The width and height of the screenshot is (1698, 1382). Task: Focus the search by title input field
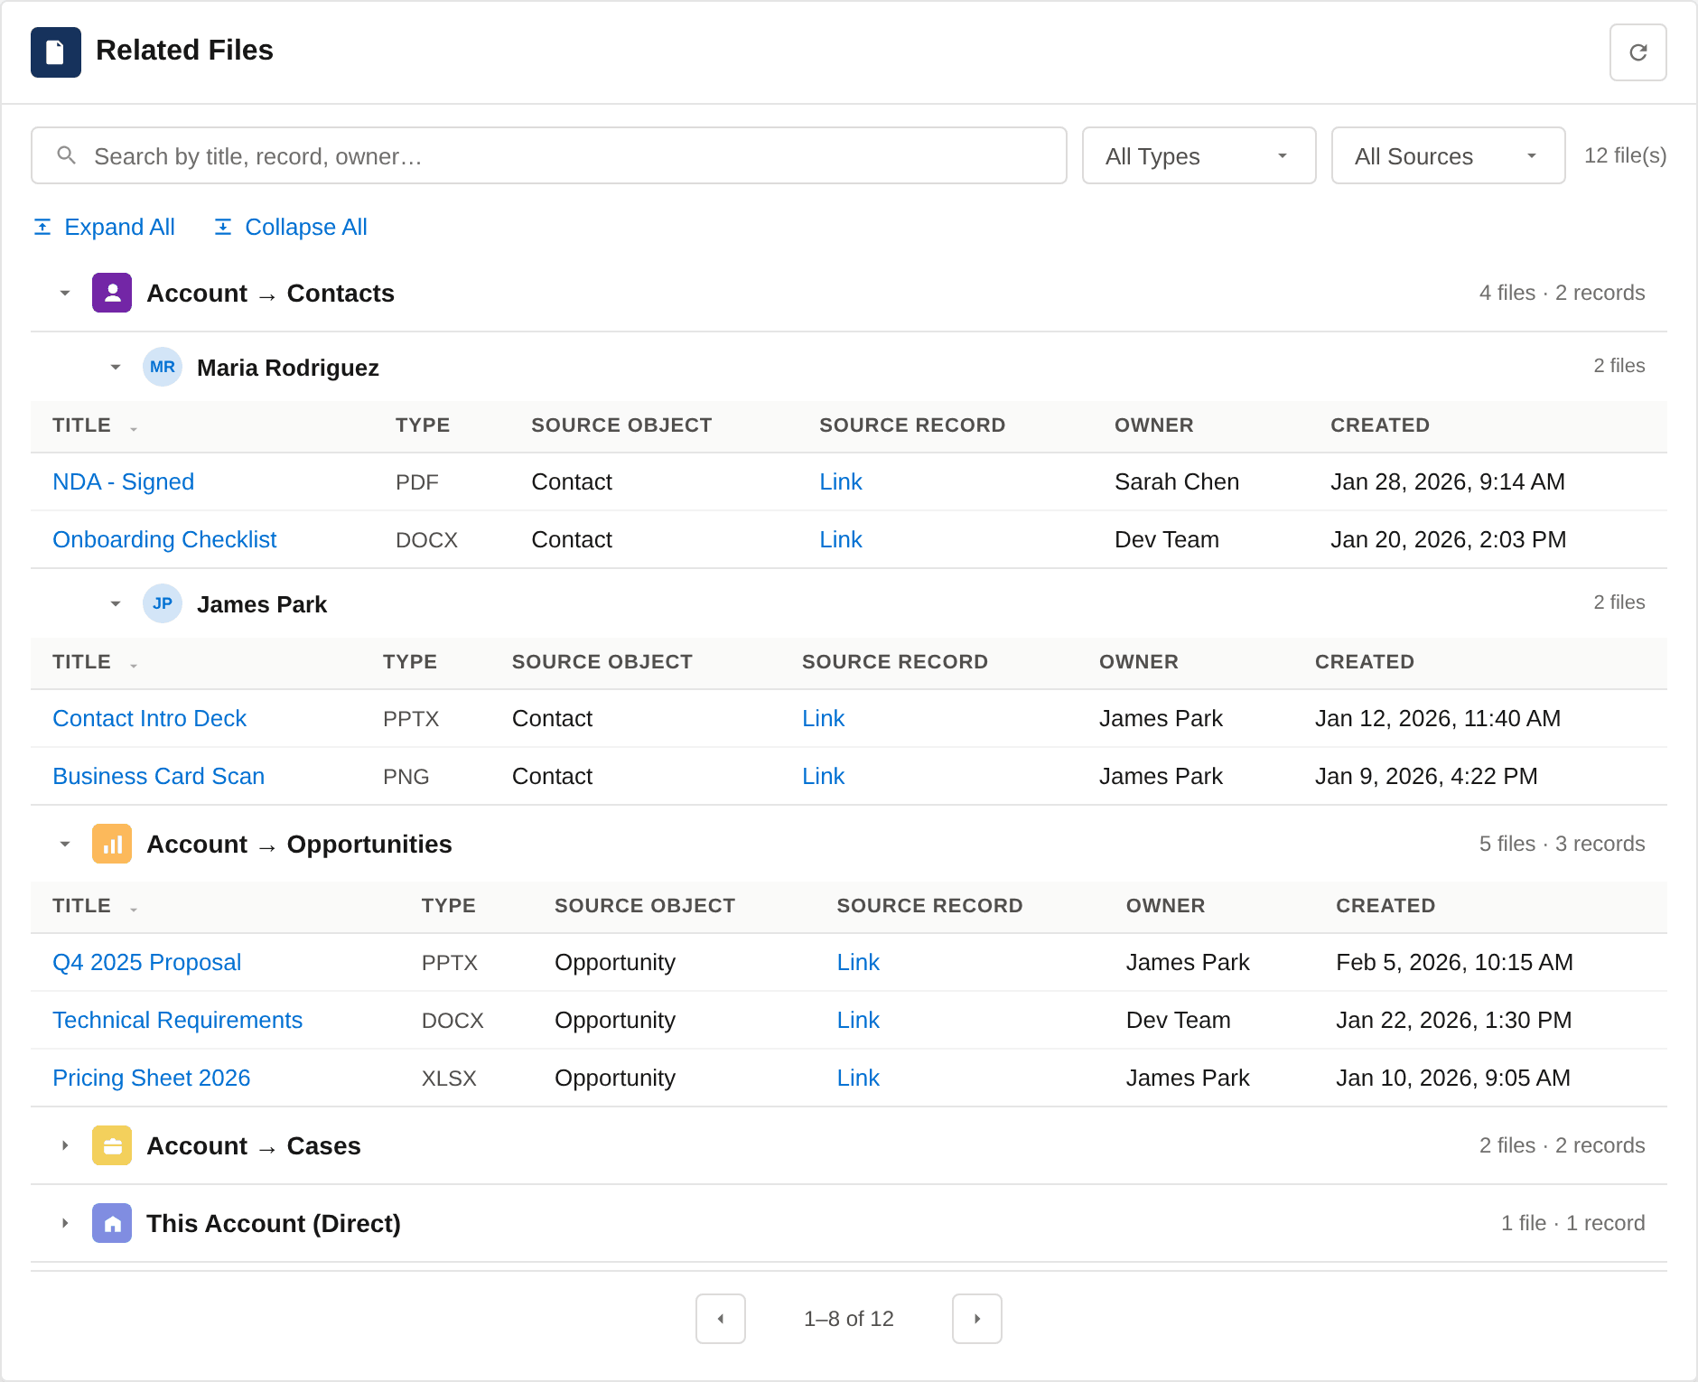[549, 155]
